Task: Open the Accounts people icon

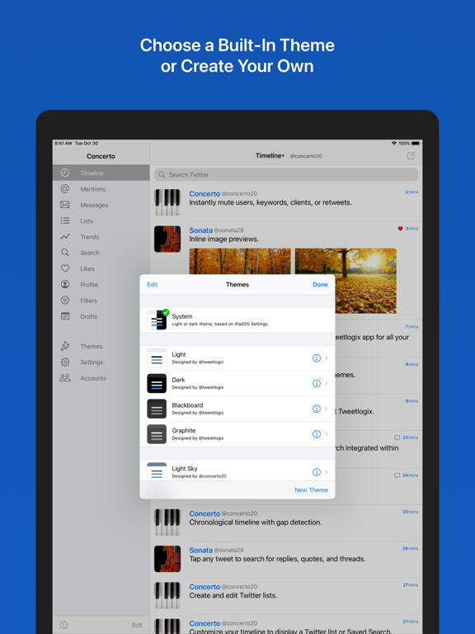Action: 65,378
